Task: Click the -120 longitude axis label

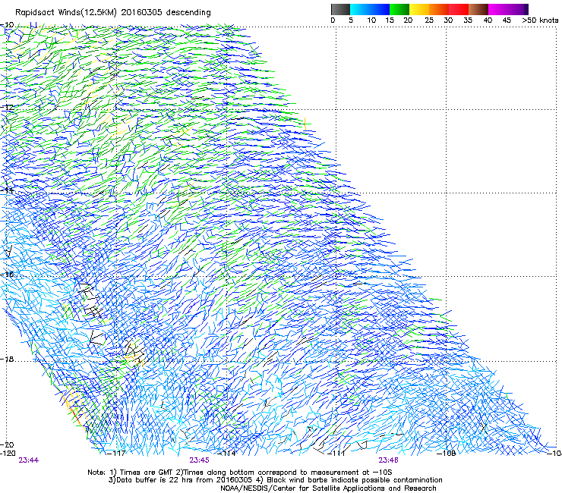Action: 8,453
